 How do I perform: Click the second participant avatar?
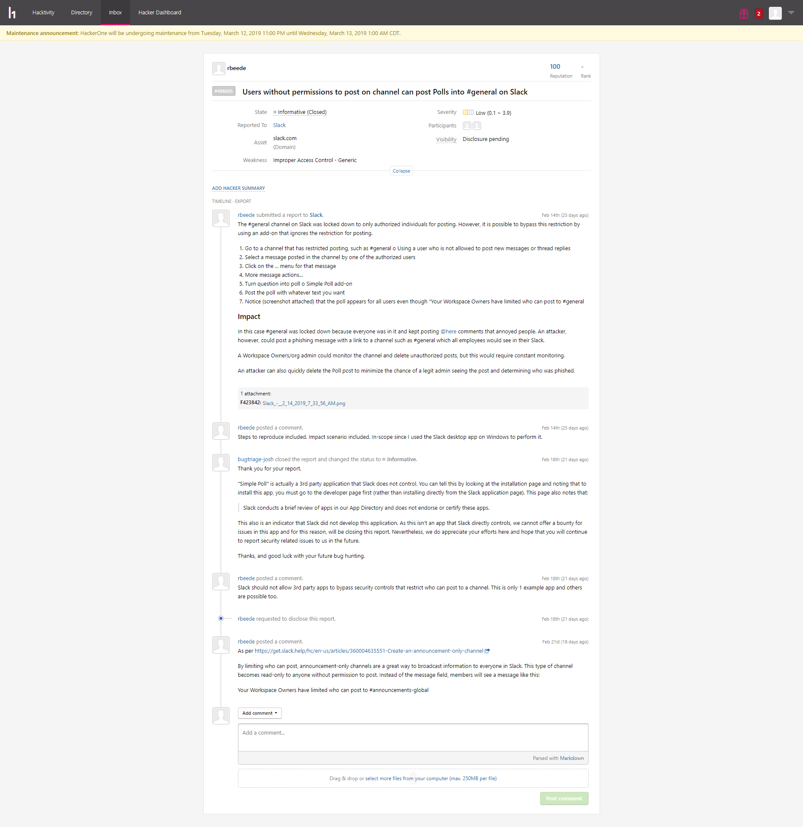tap(477, 126)
